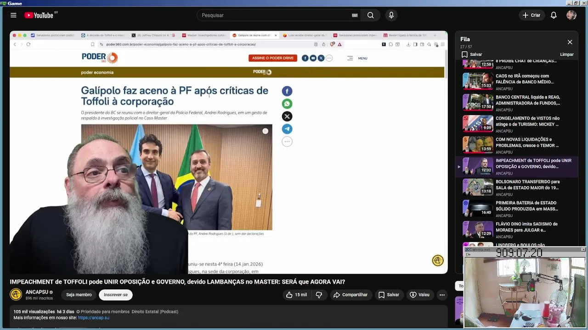Share video using Compartilhar
This screenshot has height=330, width=588.
click(x=351, y=295)
